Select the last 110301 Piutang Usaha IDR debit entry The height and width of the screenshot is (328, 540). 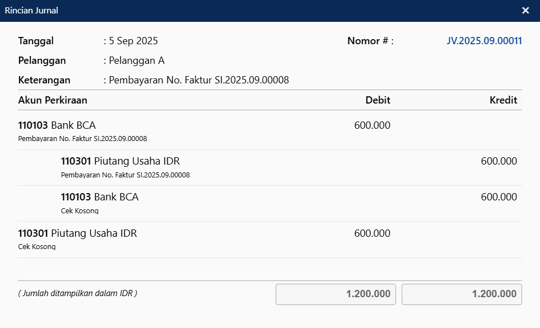[77, 233]
